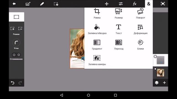The height and width of the screenshot is (99, 177).
Task: Choose the Размер image size tool
Action: (x=119, y=13)
